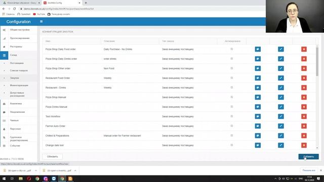Delete the Restaurant - Drinks row
The width and height of the screenshot is (324, 182).
(304, 87)
